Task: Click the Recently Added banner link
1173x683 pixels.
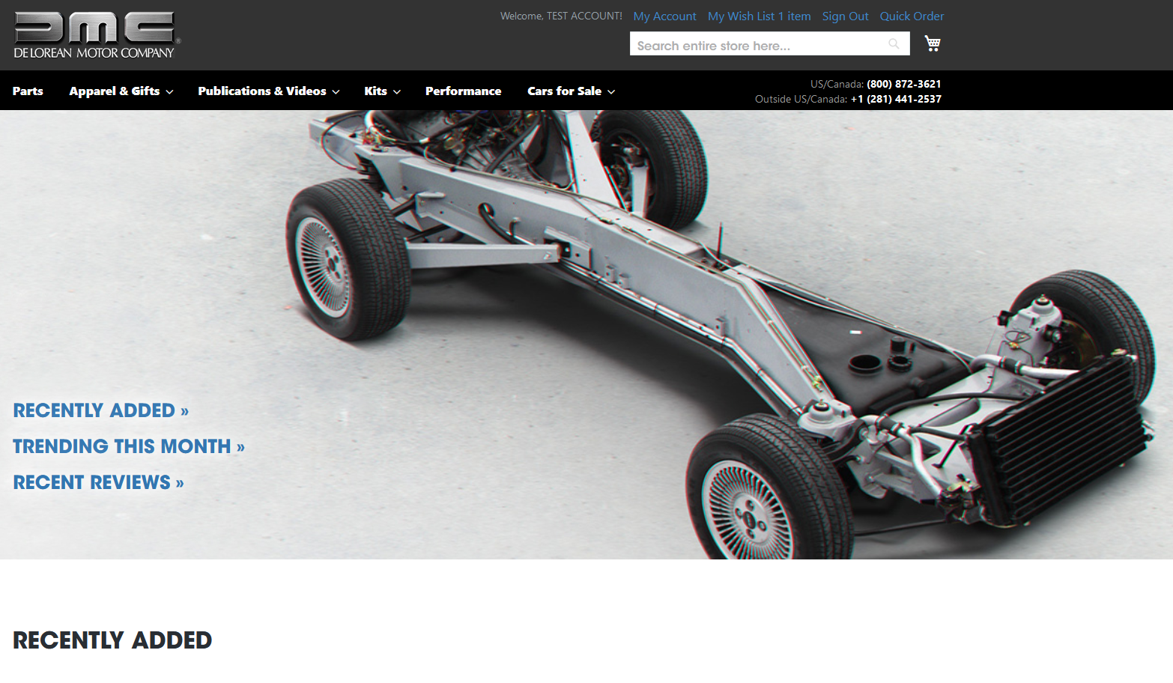Action: (x=100, y=410)
